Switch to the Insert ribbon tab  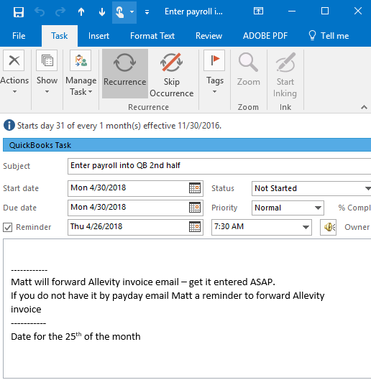tap(99, 36)
